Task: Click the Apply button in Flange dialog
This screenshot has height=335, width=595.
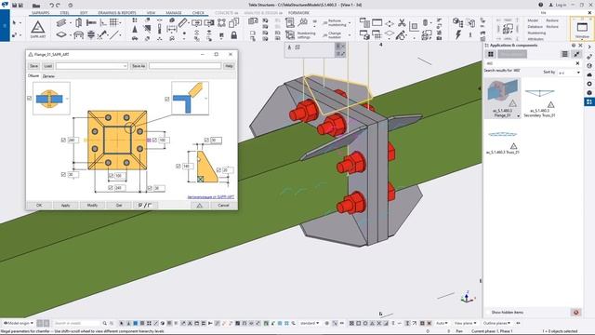Action: [x=66, y=205]
